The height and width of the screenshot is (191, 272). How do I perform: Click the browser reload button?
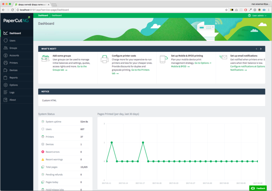15,10
